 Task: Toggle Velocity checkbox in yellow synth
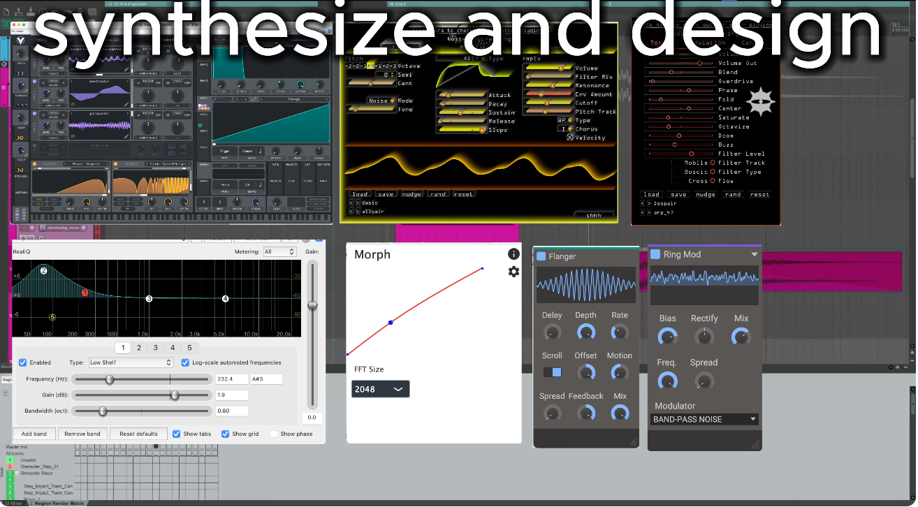coord(569,138)
